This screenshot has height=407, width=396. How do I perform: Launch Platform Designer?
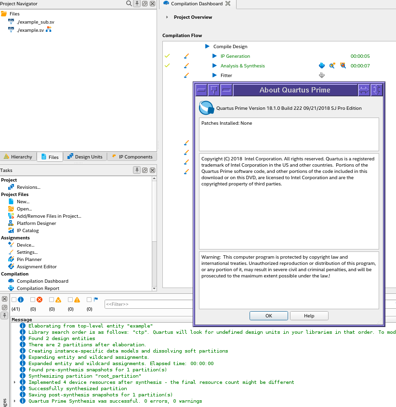(x=36, y=223)
